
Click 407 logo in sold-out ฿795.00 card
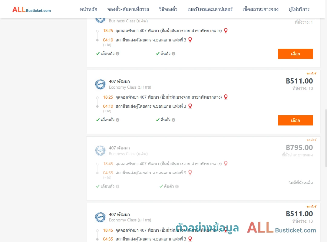coord(100,151)
